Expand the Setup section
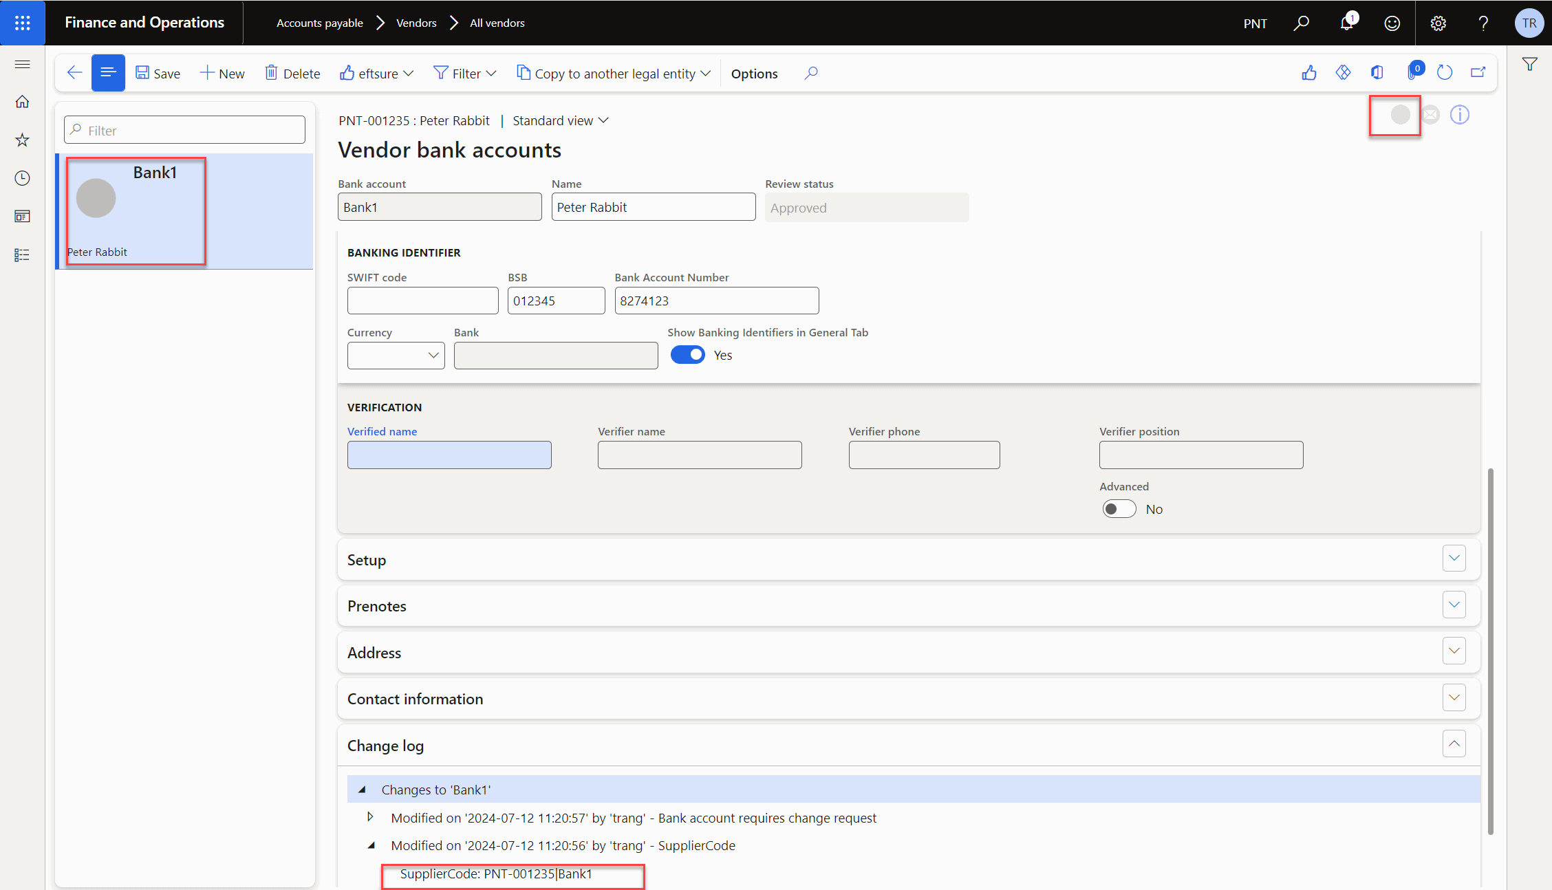This screenshot has height=890, width=1552. click(1454, 558)
